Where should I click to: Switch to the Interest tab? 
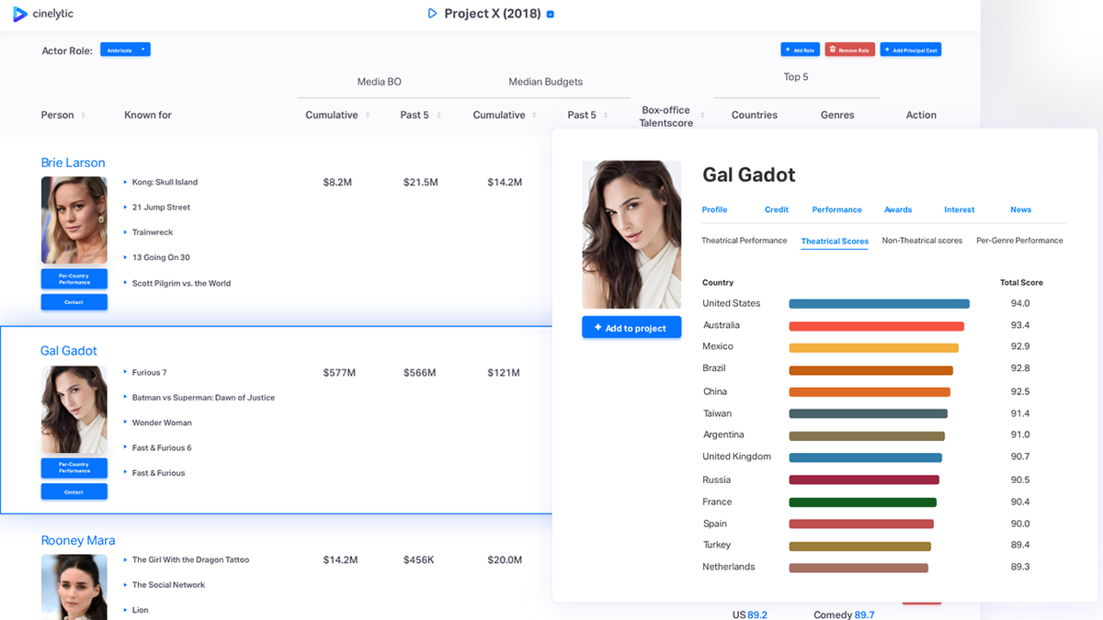click(959, 209)
